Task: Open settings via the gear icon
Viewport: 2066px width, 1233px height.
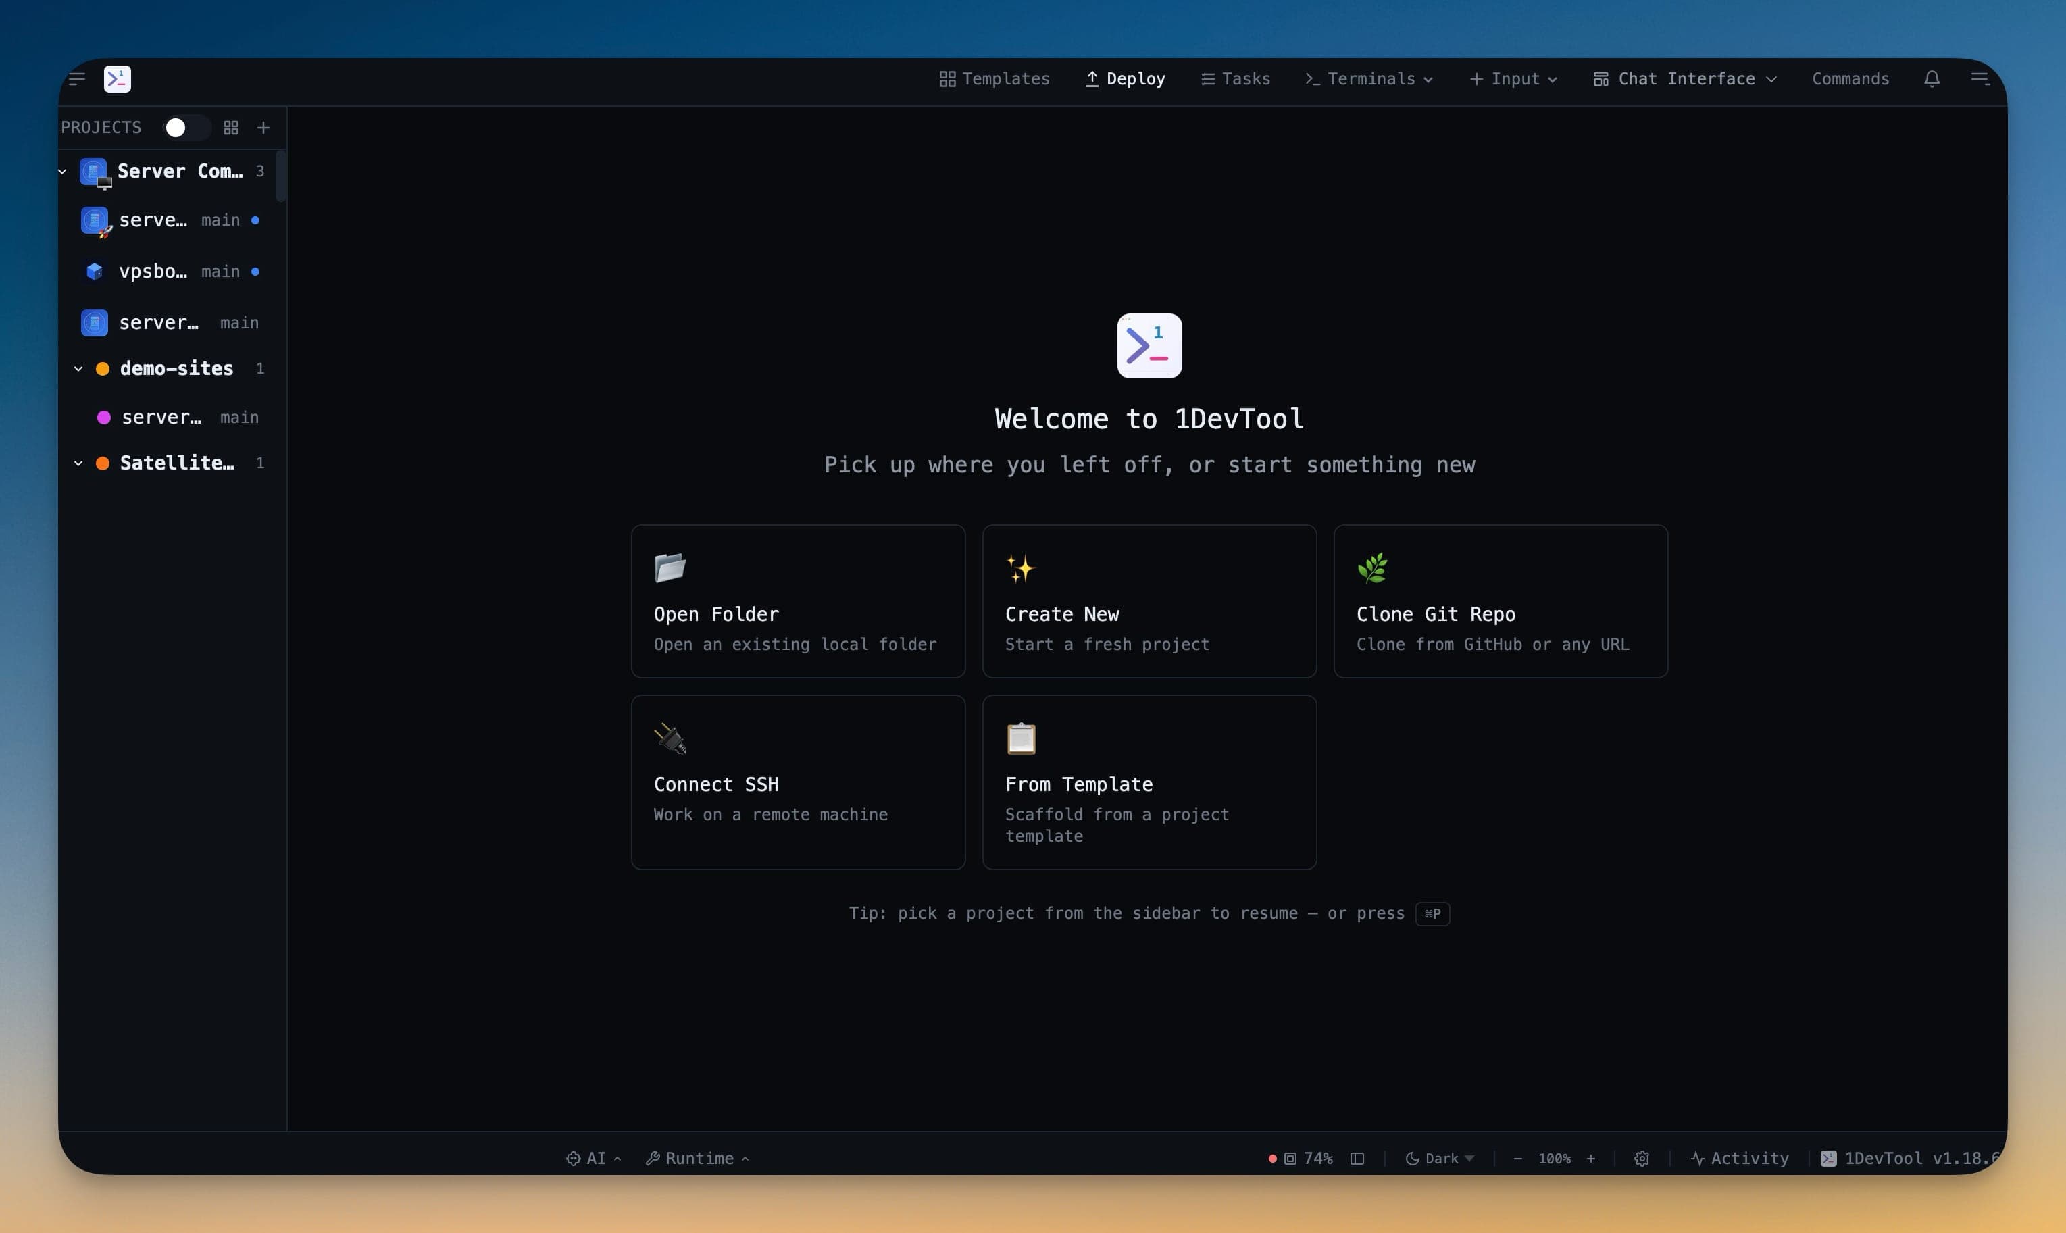Action: click(x=1642, y=1158)
